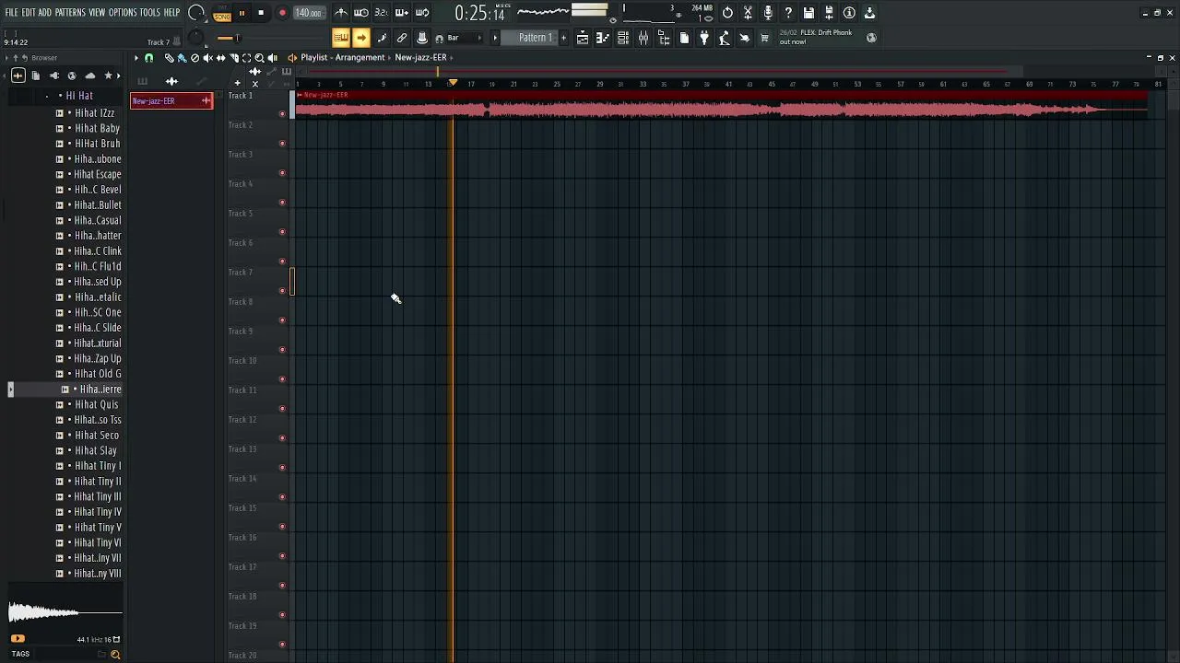Click the question mark help icon

click(x=788, y=13)
